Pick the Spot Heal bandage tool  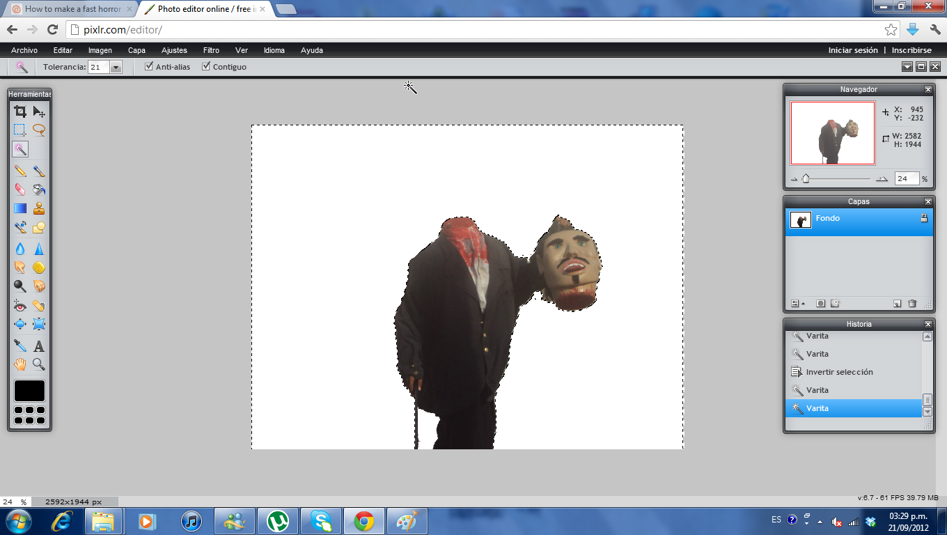coord(39,305)
